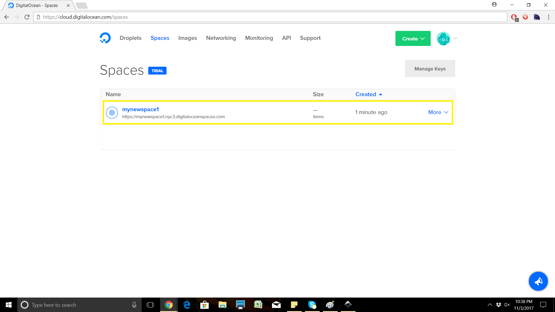This screenshot has width=555, height=312.
Task: Open Microsoft Edge from the taskbar
Action: (187, 305)
